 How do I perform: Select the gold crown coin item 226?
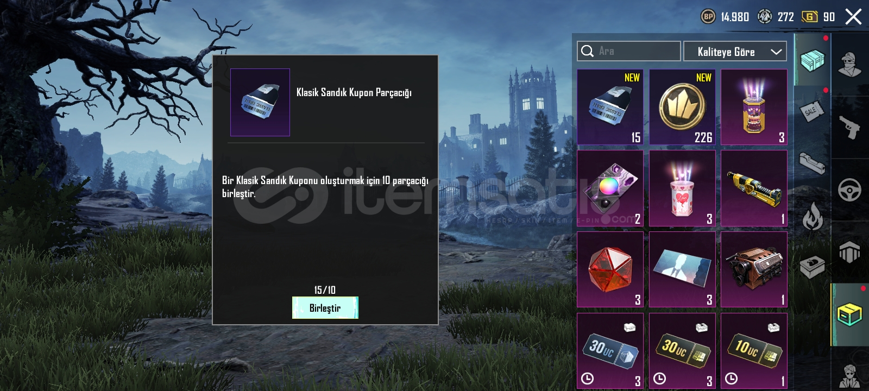[x=682, y=107]
